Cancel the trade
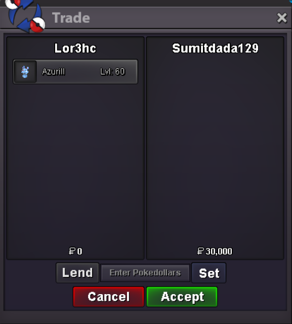Screen dimensions: 292x324 pyautogui.click(x=108, y=297)
